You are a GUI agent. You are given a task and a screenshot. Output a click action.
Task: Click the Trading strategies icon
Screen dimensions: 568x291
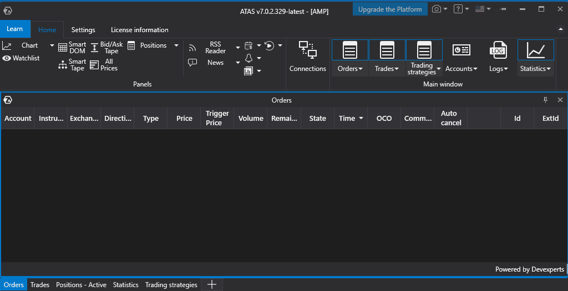(x=424, y=50)
